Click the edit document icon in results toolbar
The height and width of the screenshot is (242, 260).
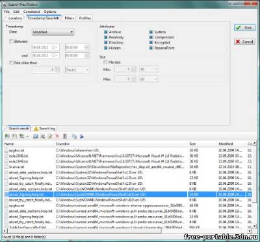[x=50, y=136]
